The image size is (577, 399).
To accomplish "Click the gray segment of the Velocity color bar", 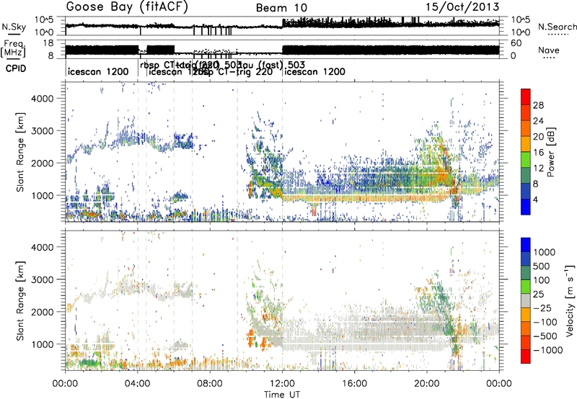I will (x=526, y=300).
